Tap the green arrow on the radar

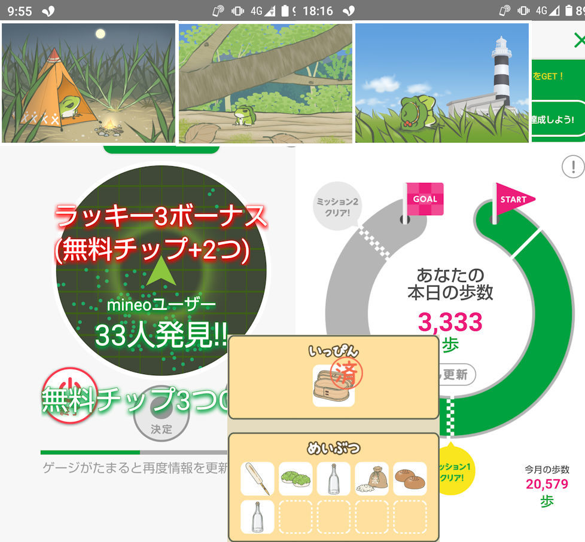[x=161, y=271]
